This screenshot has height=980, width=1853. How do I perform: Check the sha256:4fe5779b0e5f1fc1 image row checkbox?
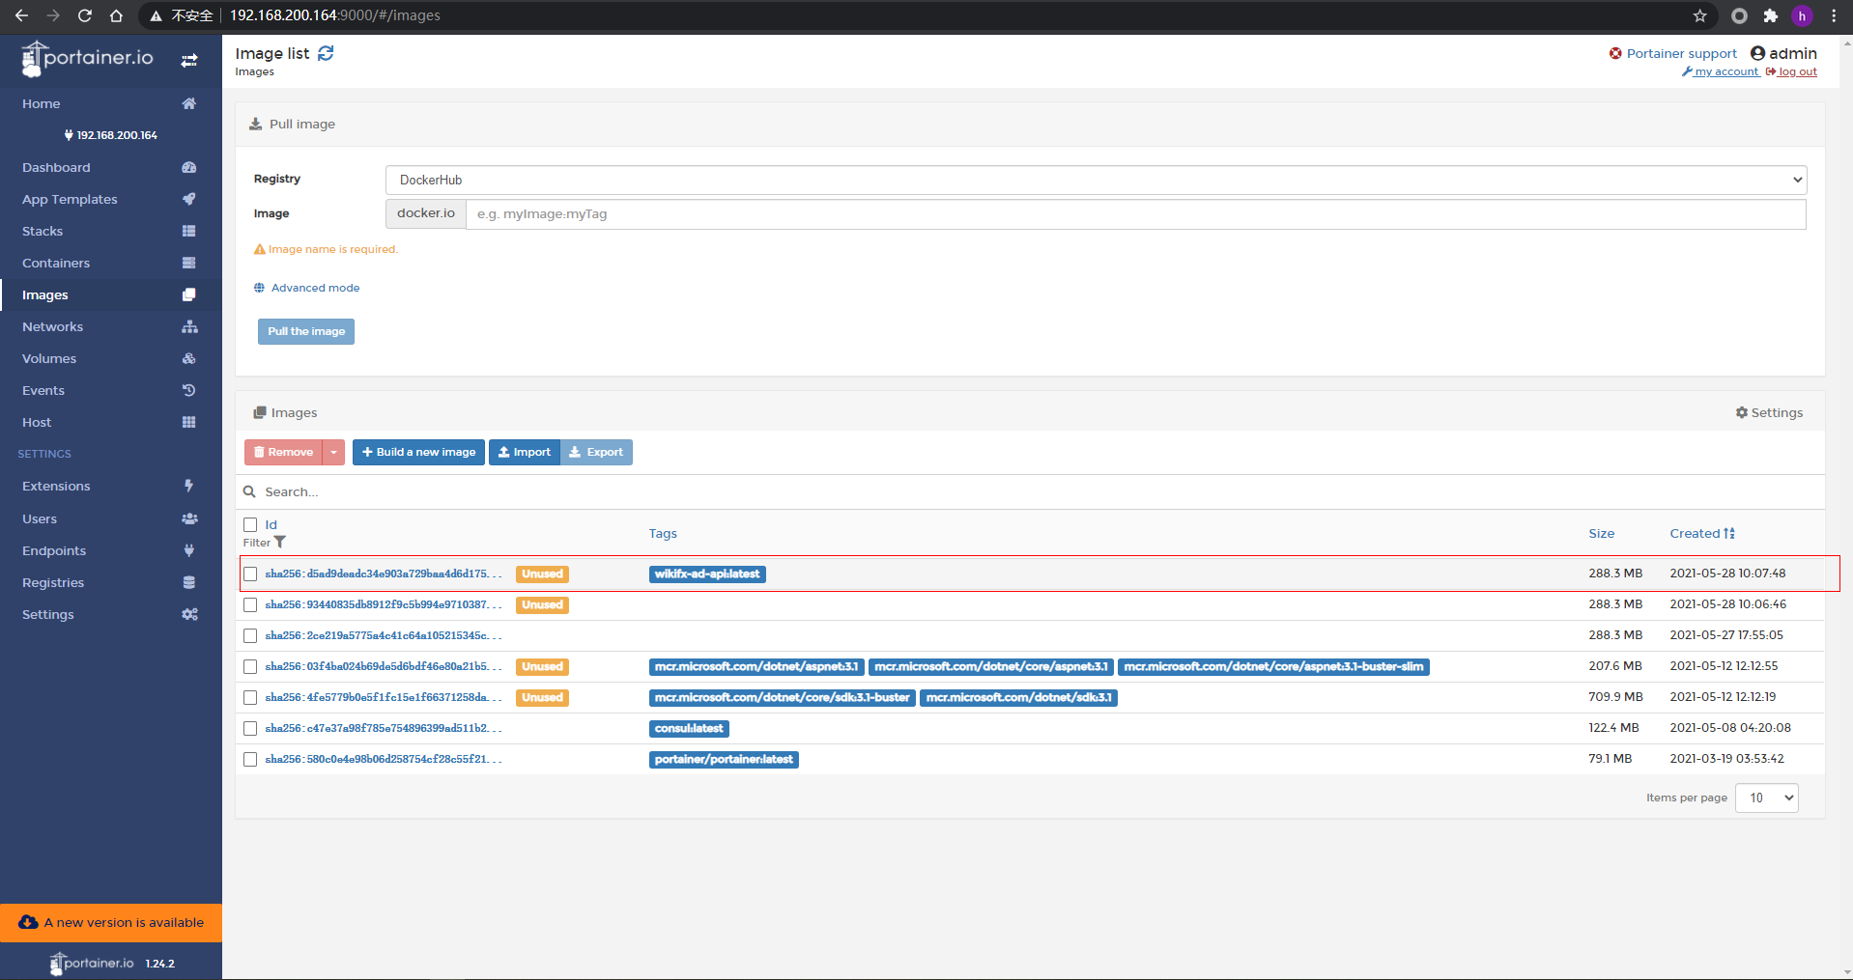click(250, 697)
